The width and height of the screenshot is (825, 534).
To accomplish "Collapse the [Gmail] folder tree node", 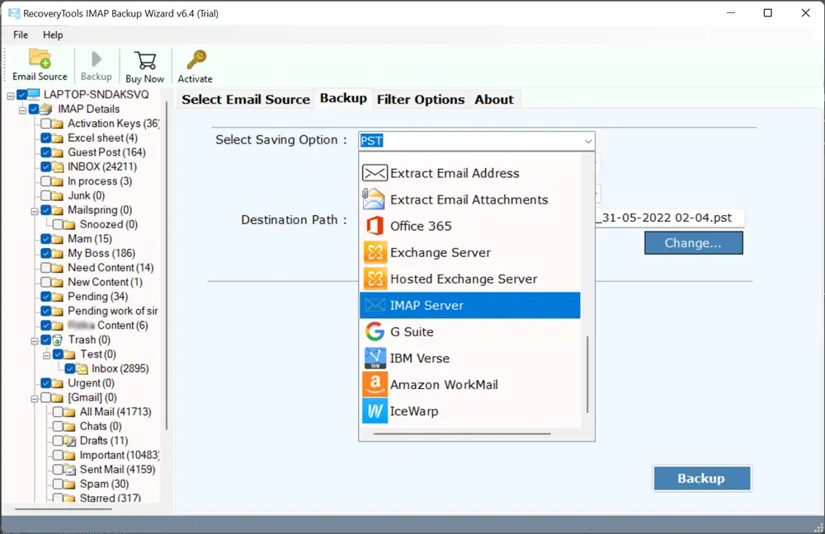I will click(35, 398).
